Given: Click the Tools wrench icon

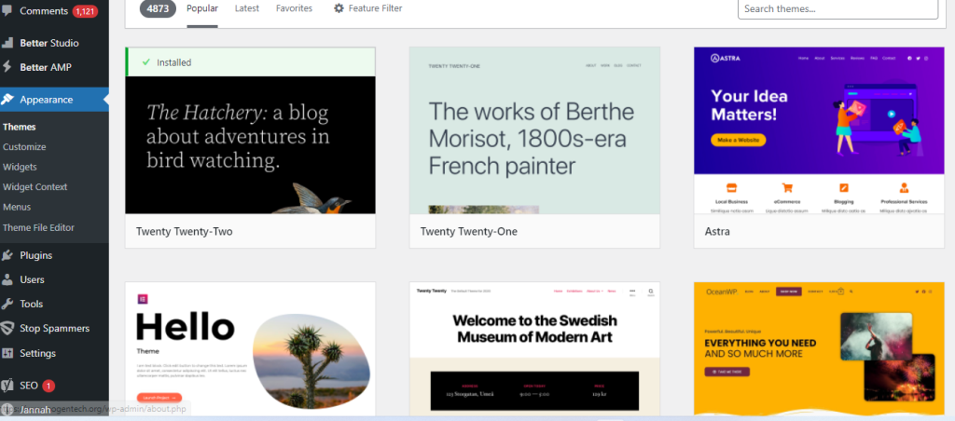Looking at the screenshot, I should 7,305.
